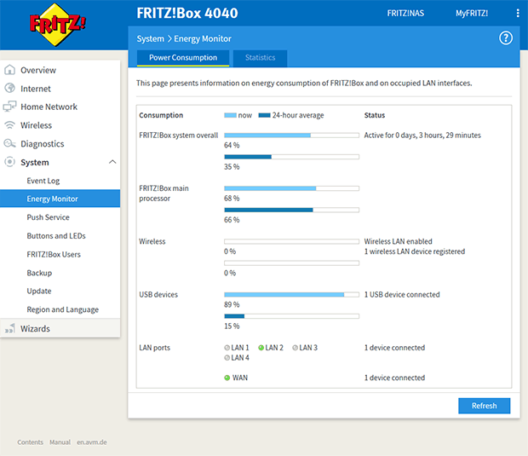Click the main processor 68% bar
Viewport: 528px width, 456px height.
click(291, 188)
